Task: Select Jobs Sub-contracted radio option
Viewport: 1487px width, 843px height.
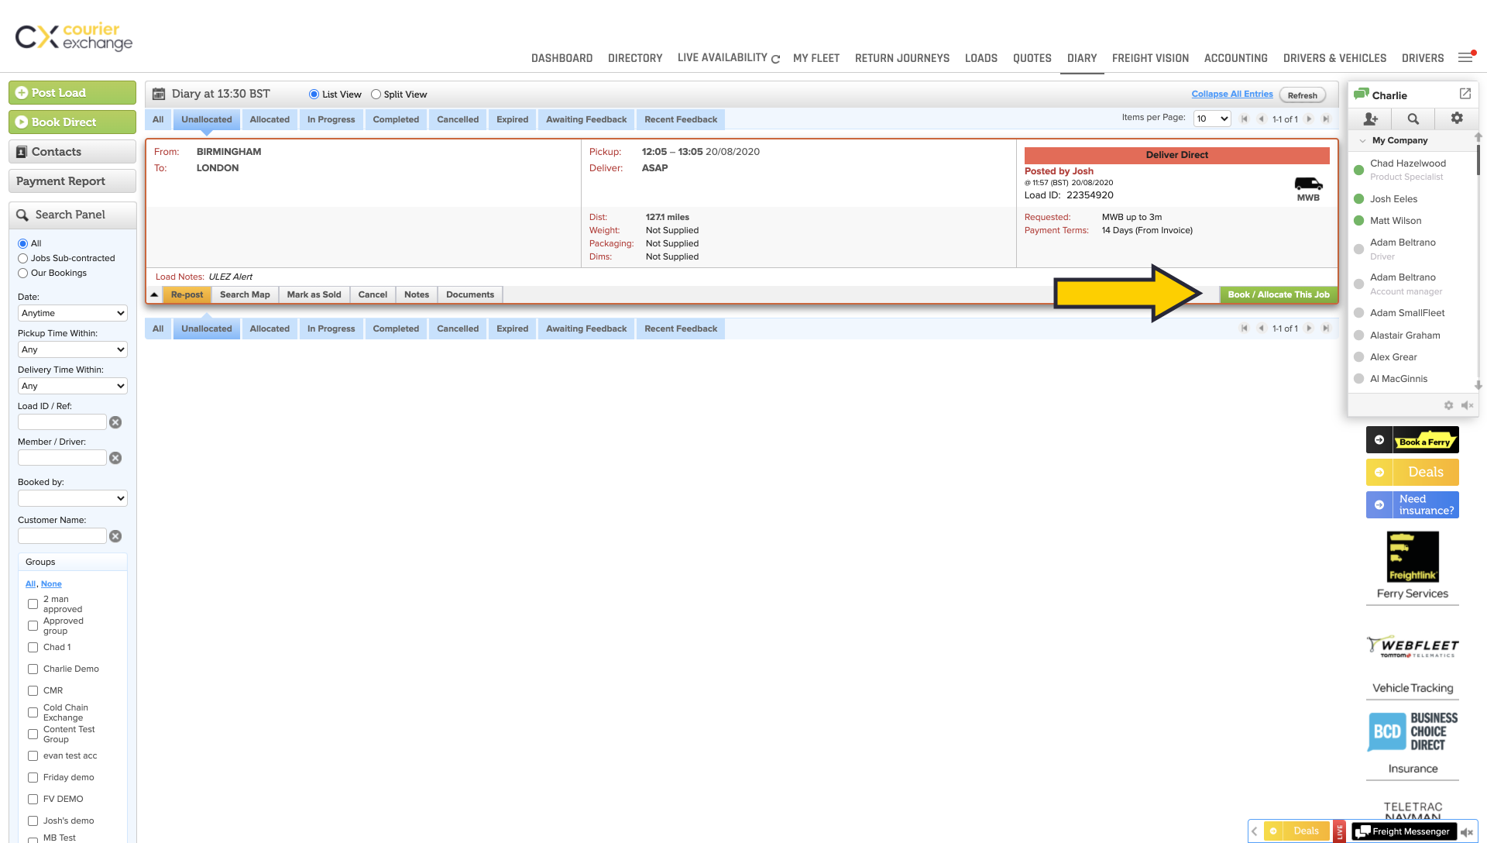Action: [23, 258]
